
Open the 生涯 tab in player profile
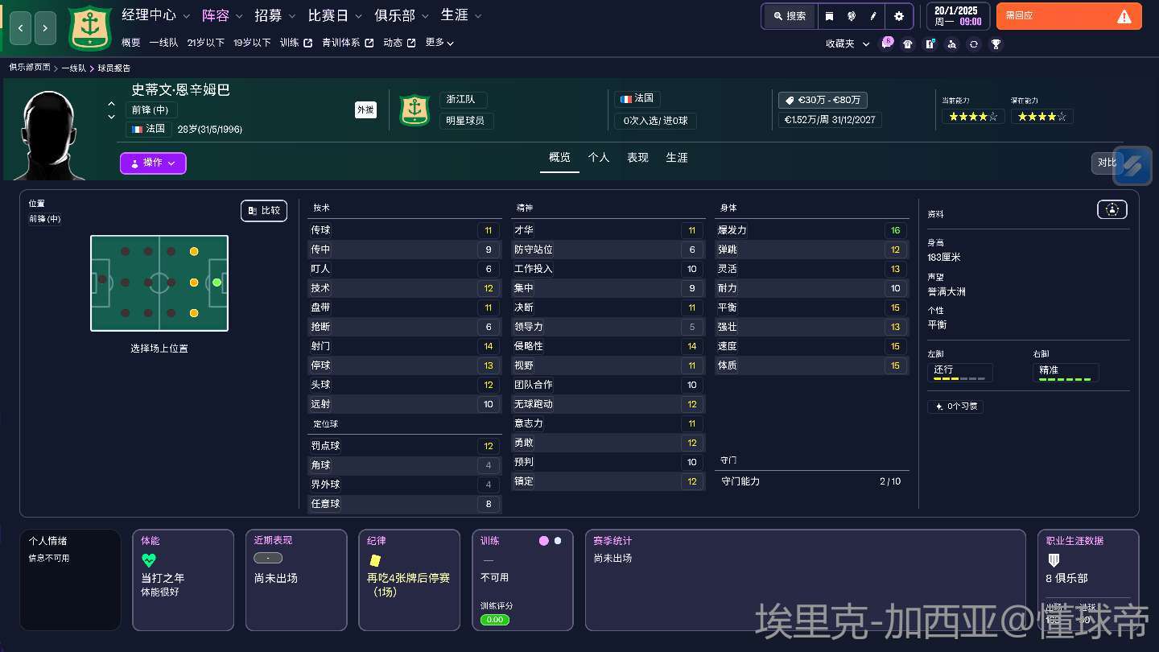coord(677,158)
